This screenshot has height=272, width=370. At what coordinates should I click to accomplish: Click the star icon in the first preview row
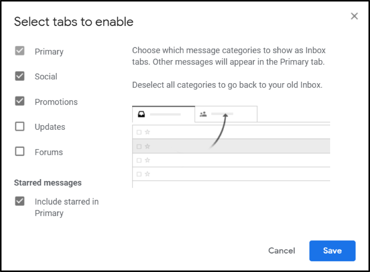pyautogui.click(x=148, y=132)
